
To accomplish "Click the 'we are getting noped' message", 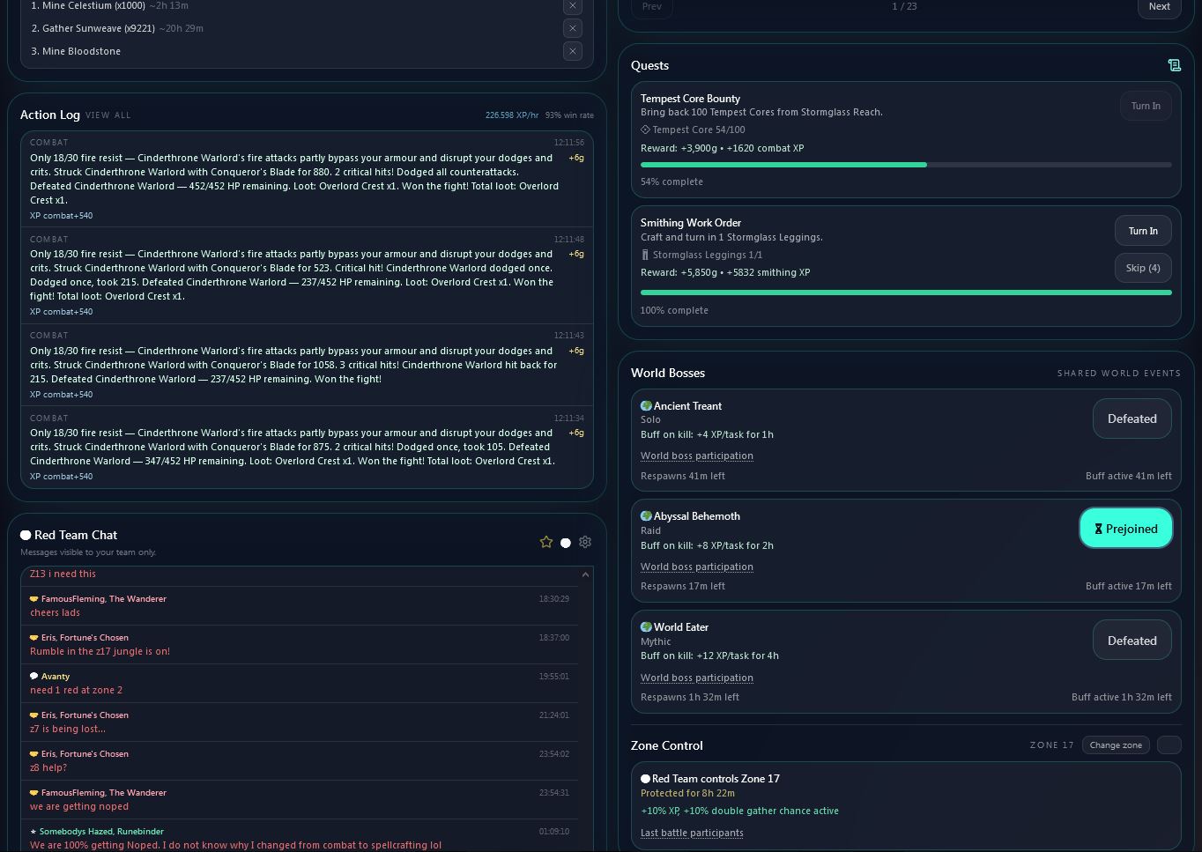I will click(79, 807).
